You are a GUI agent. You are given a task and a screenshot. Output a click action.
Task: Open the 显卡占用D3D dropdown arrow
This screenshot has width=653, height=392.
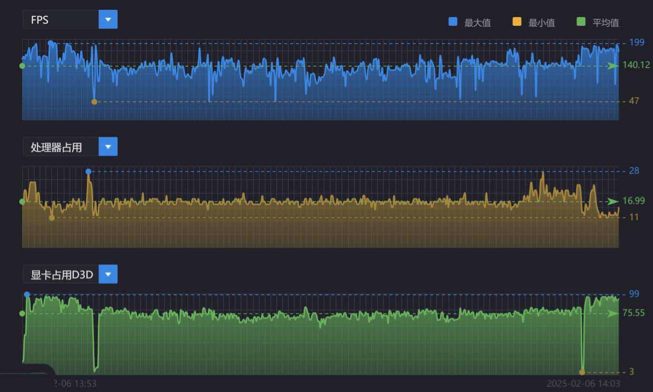(108, 274)
